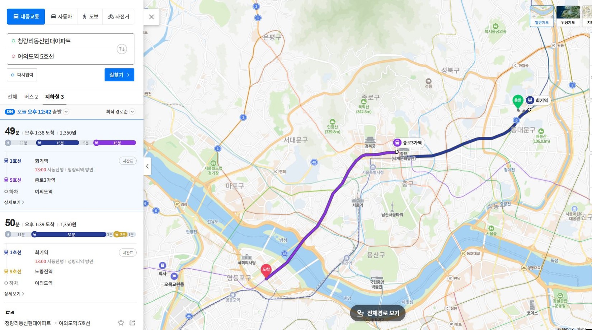Share route via the share icon
This screenshot has height=330, width=592.
pos(132,323)
